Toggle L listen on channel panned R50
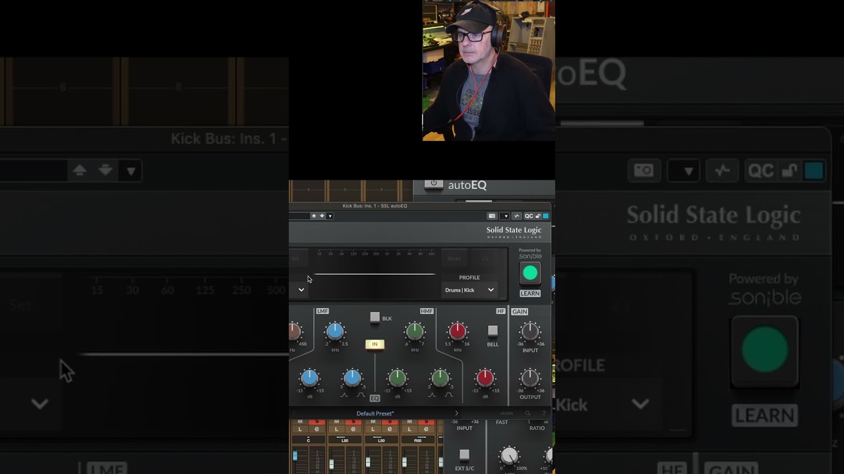844x474 pixels. coord(409,429)
